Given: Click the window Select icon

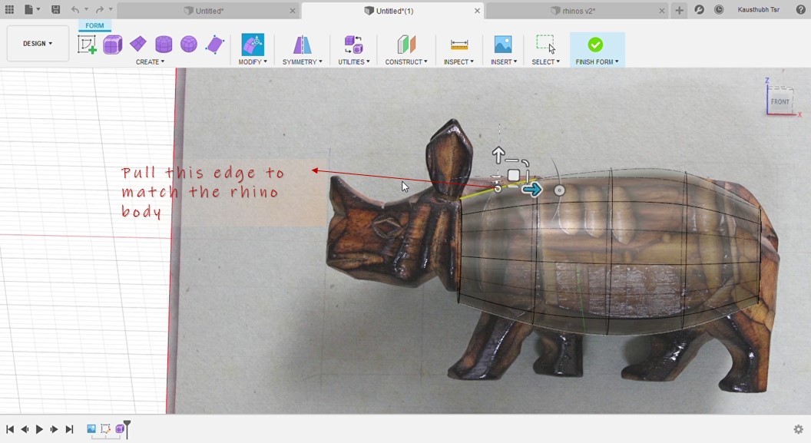Looking at the screenshot, I should pos(545,45).
